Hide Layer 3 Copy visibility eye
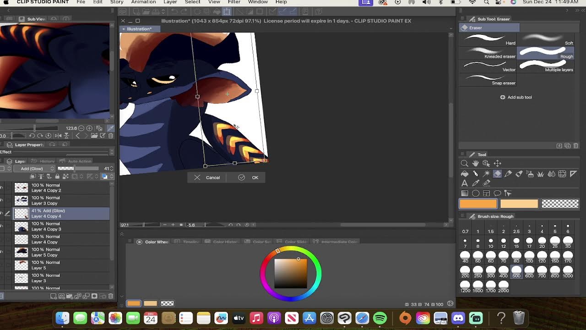The height and width of the screenshot is (330, 586). tap(1, 200)
